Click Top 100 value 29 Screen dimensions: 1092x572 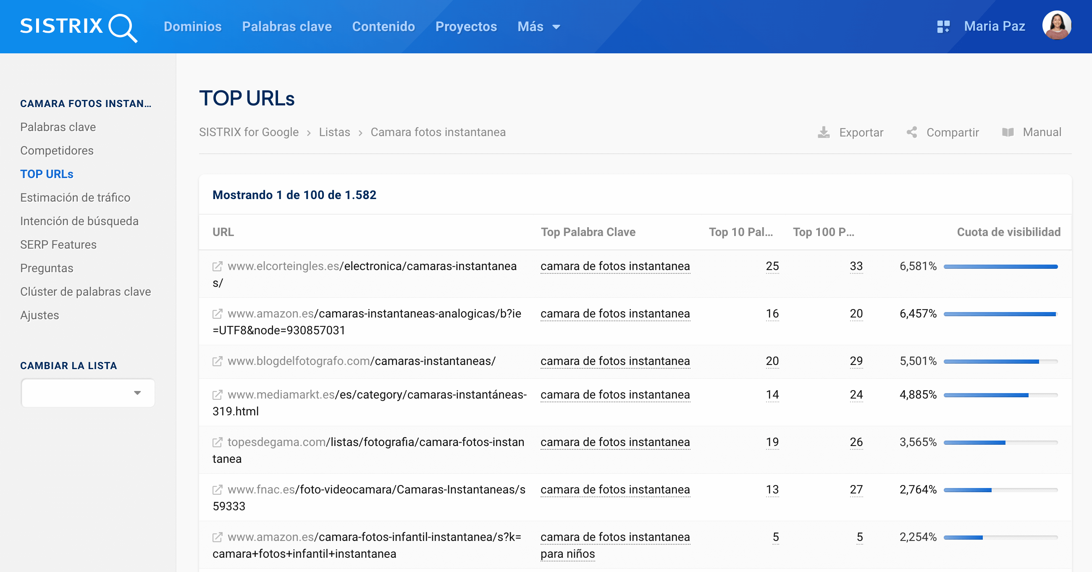coord(856,361)
